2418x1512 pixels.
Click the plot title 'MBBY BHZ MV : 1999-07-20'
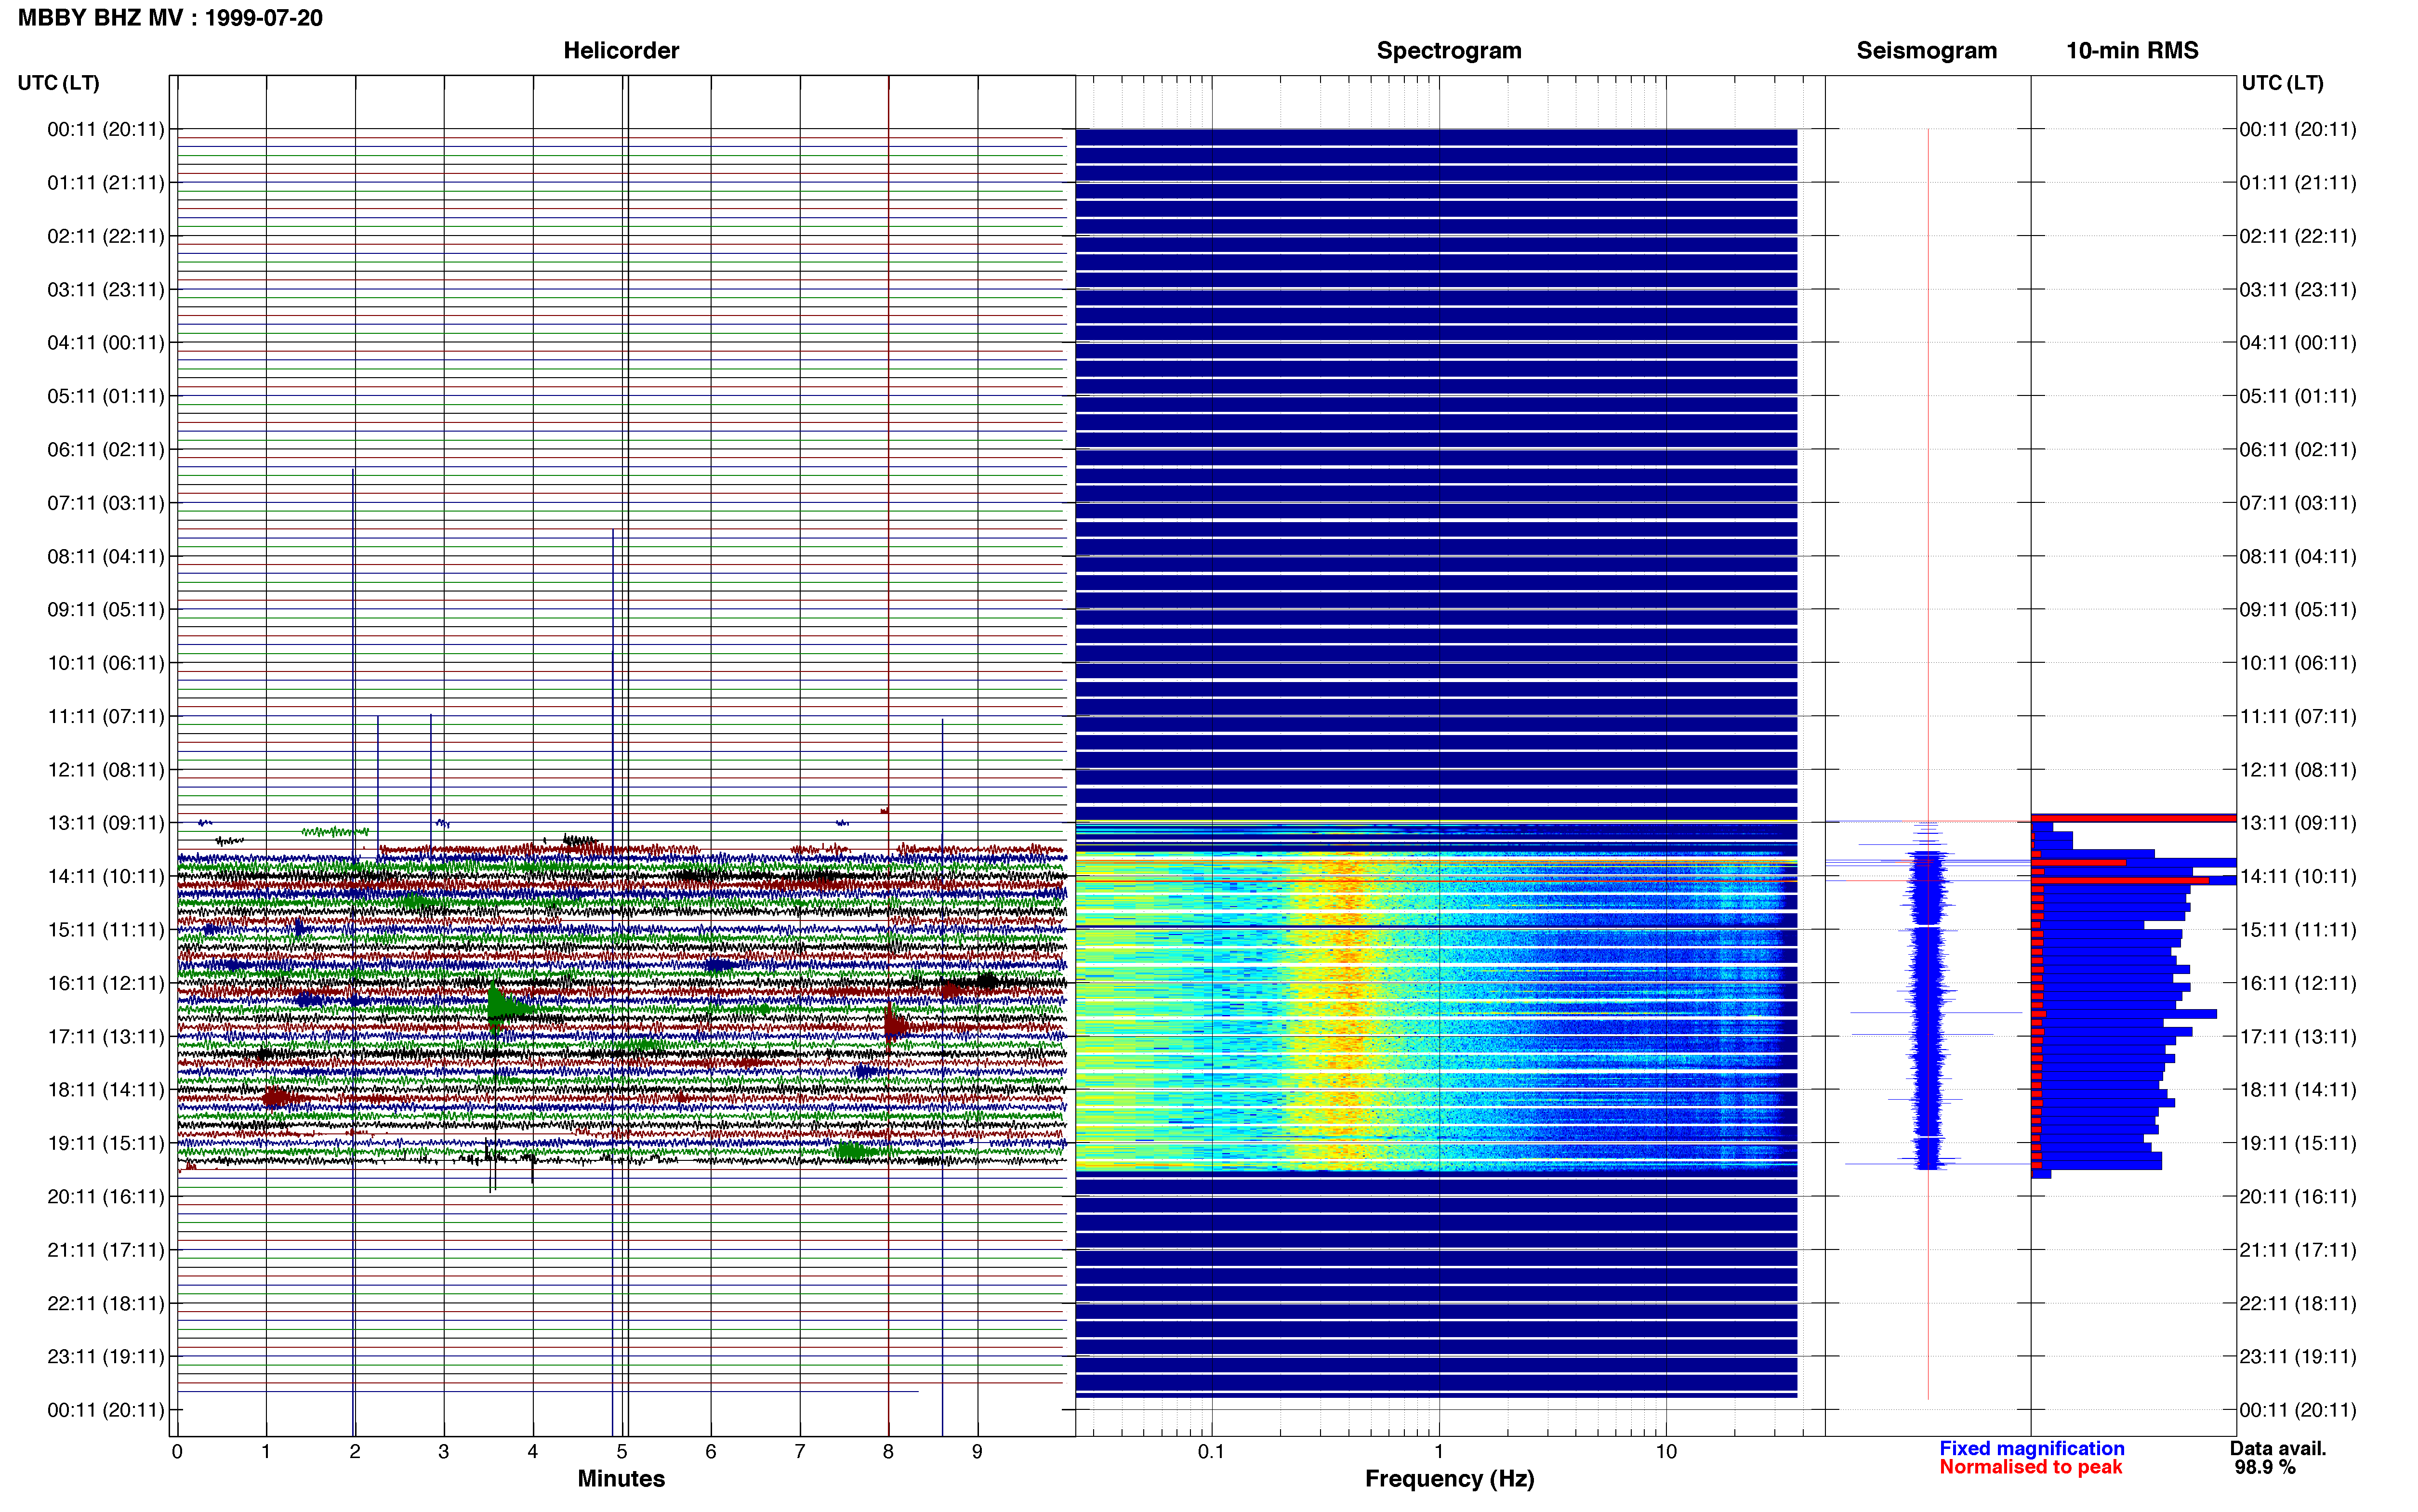coord(170,18)
